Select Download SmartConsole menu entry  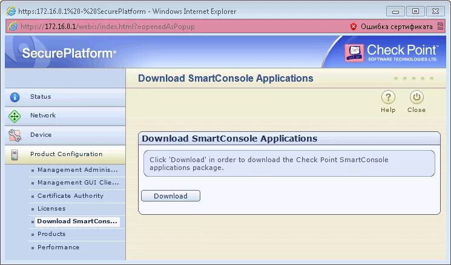(77, 221)
